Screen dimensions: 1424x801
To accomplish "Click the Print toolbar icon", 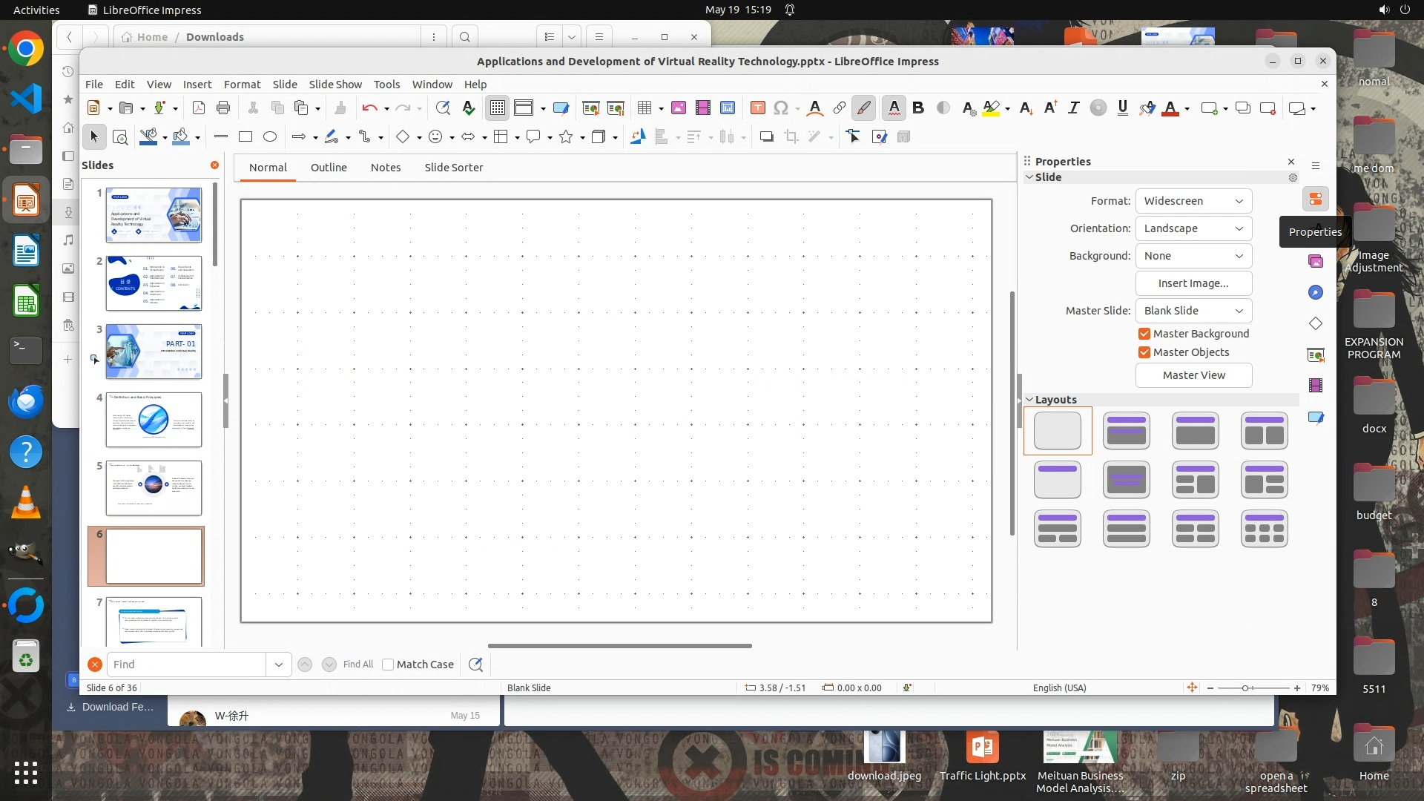I will coord(223,108).
